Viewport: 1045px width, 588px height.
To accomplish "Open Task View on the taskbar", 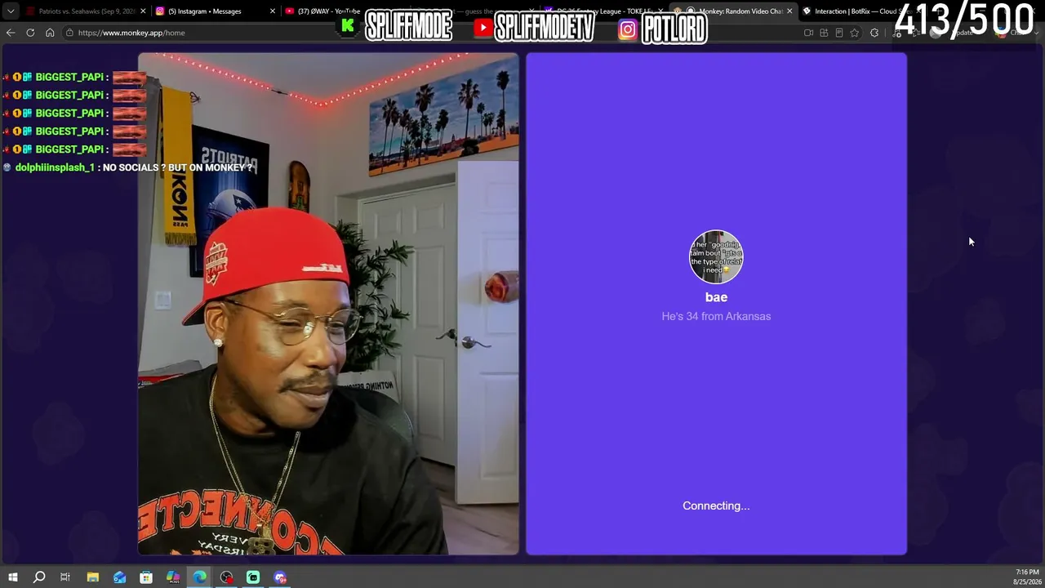I will (x=65, y=577).
